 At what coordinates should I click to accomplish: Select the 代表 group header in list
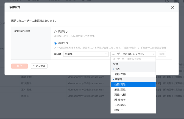pos(133,69)
